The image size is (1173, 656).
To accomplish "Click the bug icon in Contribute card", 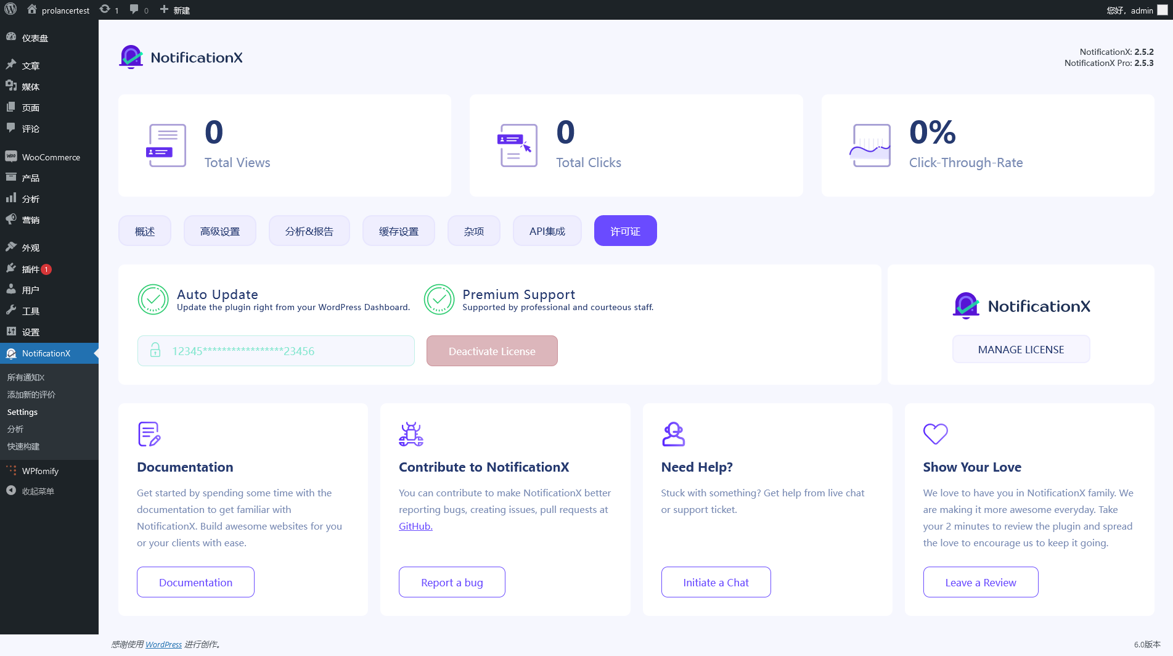I will pos(411,434).
